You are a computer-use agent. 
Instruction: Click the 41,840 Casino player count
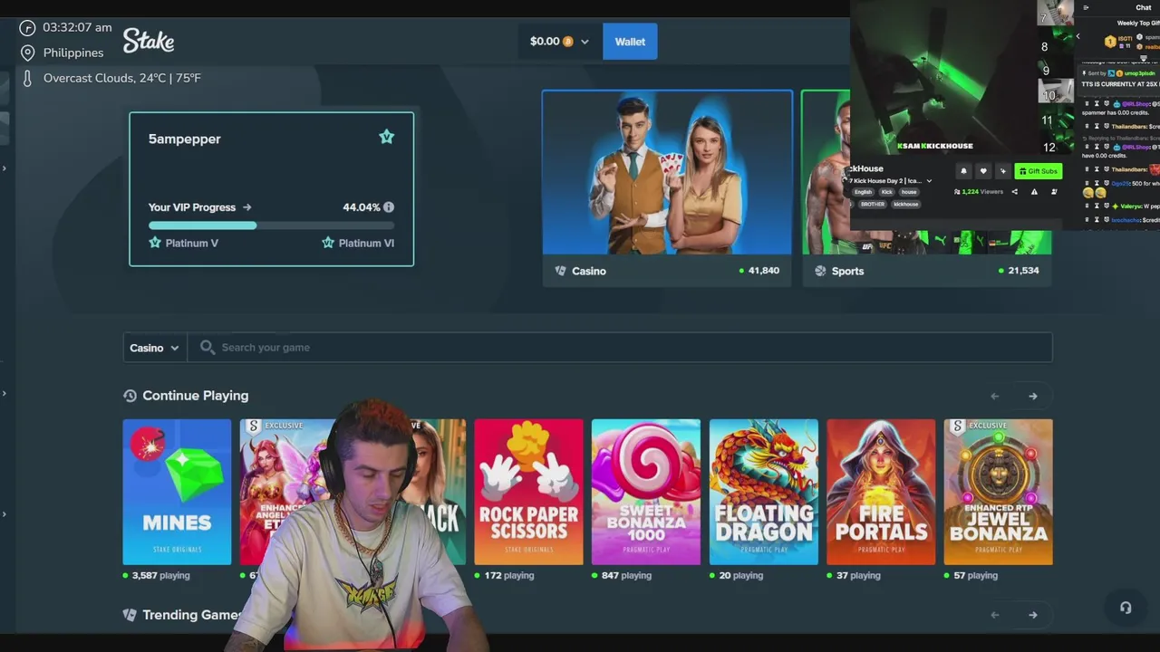[x=764, y=271]
